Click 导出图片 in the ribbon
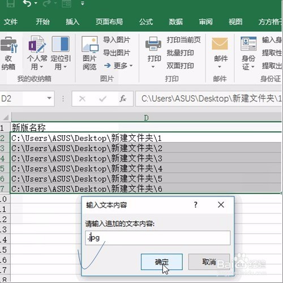Viewport: 283px width, 283px height. coord(117,53)
